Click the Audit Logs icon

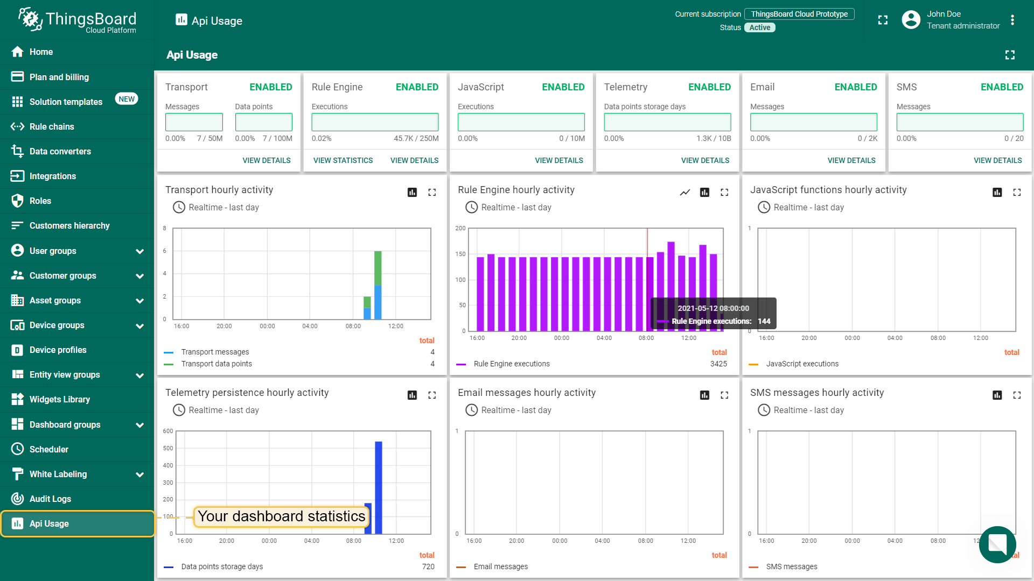point(17,499)
